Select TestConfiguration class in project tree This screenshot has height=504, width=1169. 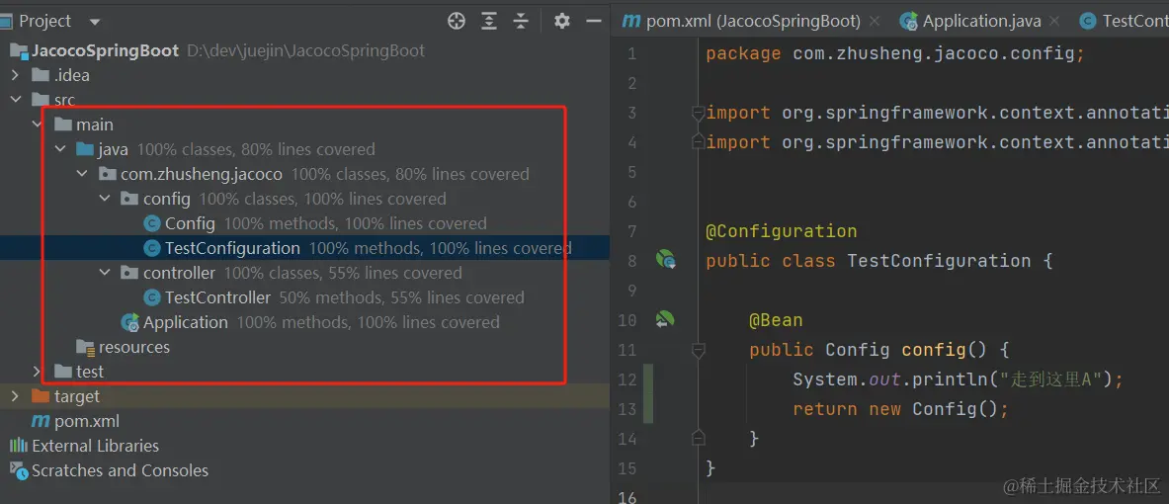coord(232,247)
